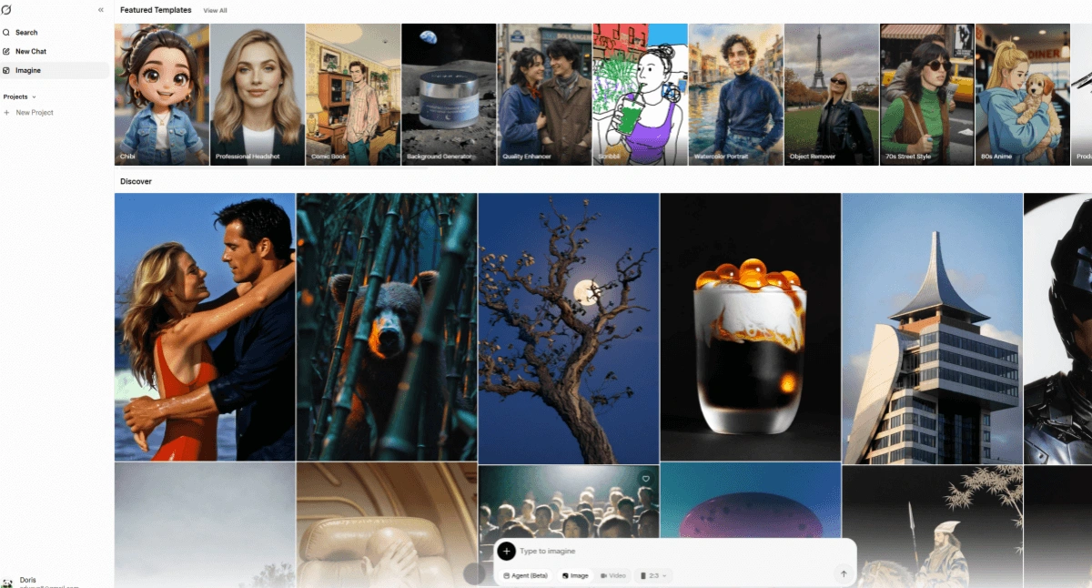Collapse the sidebar with the double-chevron icon

(100, 9)
